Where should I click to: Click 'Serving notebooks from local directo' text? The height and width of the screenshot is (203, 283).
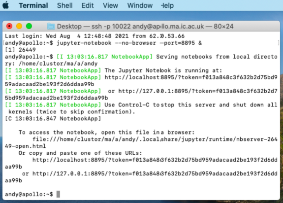[x=217, y=57]
